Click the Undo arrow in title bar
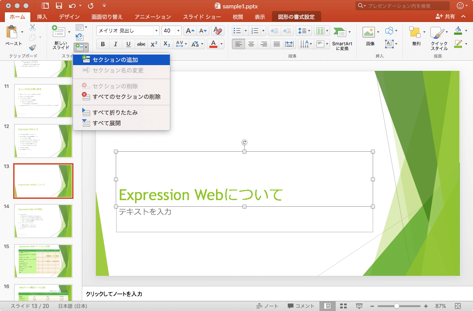The height and width of the screenshot is (311, 473). point(72,6)
